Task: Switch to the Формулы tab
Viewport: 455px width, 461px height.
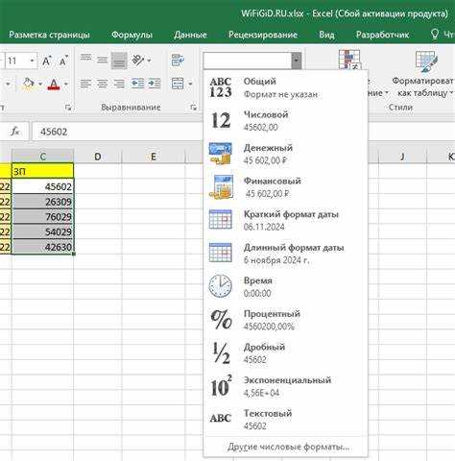Action: point(132,35)
